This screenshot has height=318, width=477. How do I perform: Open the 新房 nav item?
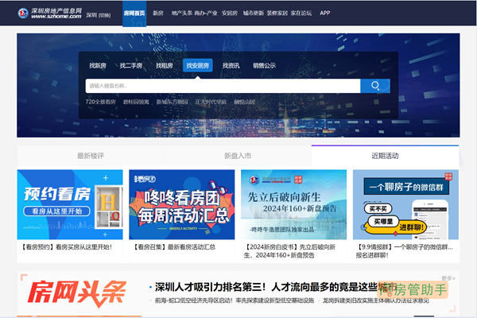[x=158, y=13]
